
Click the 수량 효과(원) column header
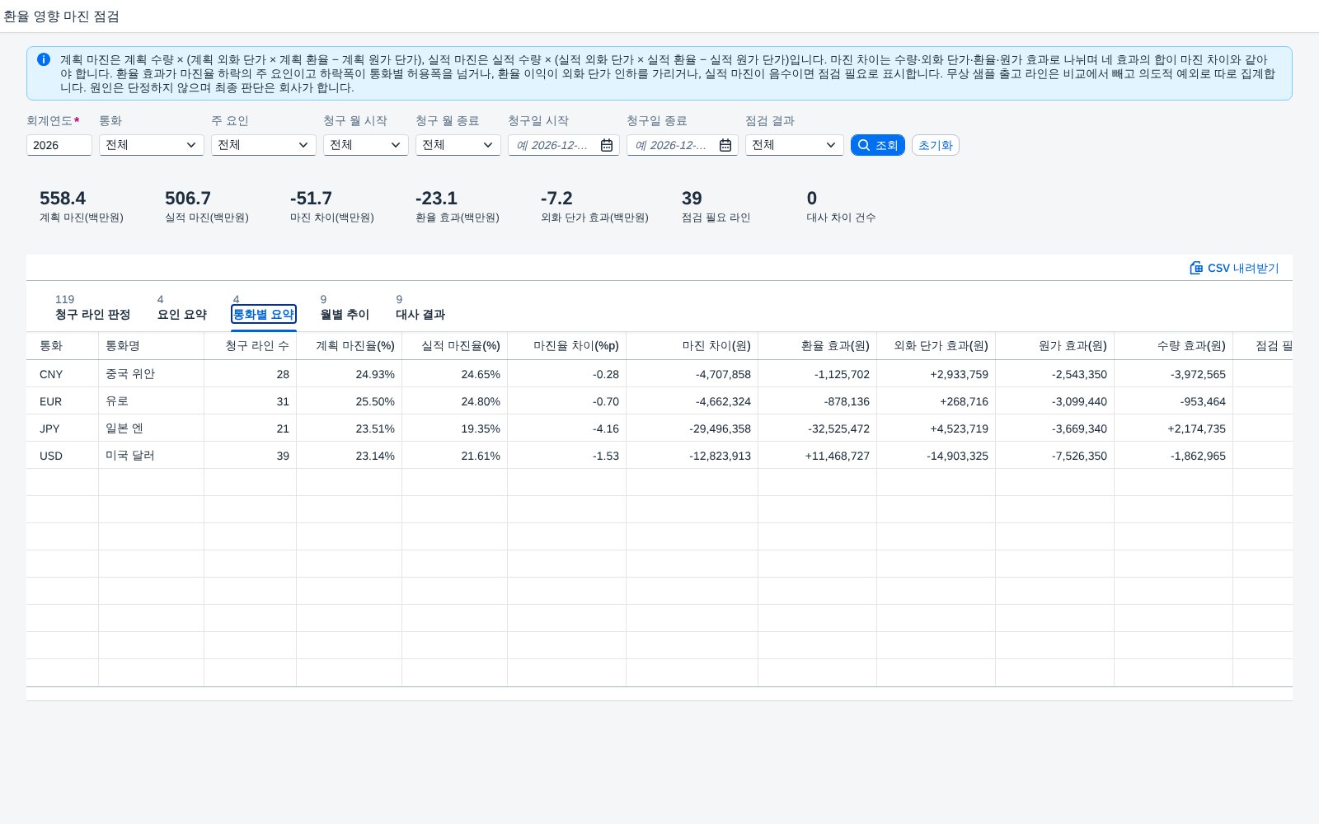click(x=1174, y=346)
